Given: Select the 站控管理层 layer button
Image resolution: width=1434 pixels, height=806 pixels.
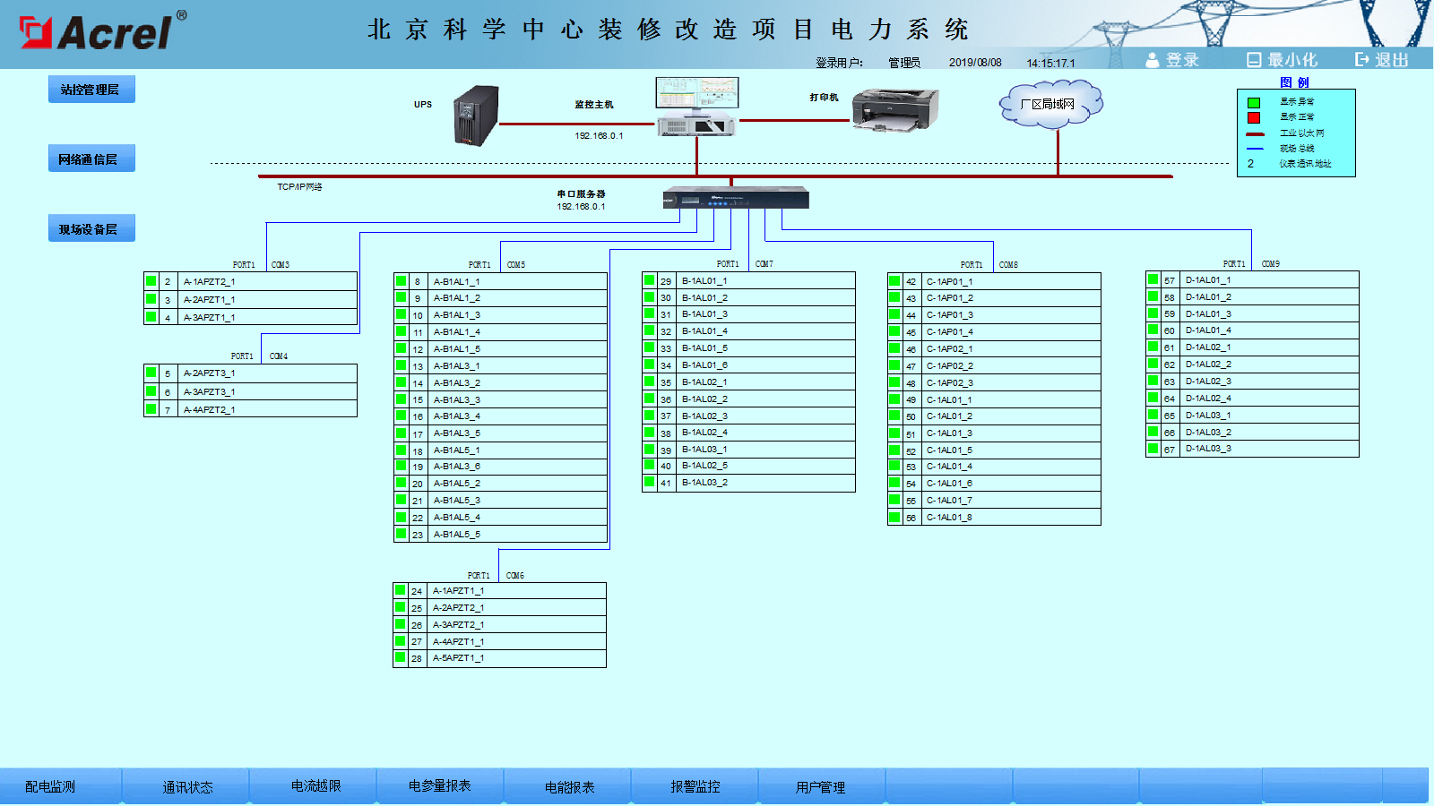Looking at the screenshot, I should pos(91,90).
